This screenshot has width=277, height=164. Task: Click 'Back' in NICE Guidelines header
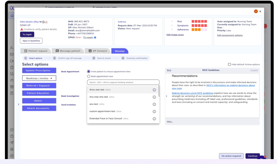pos(169,70)
